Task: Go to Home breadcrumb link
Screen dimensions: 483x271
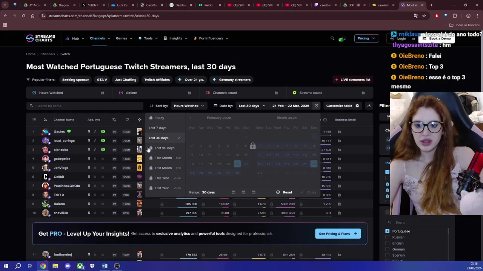Action: [31, 54]
